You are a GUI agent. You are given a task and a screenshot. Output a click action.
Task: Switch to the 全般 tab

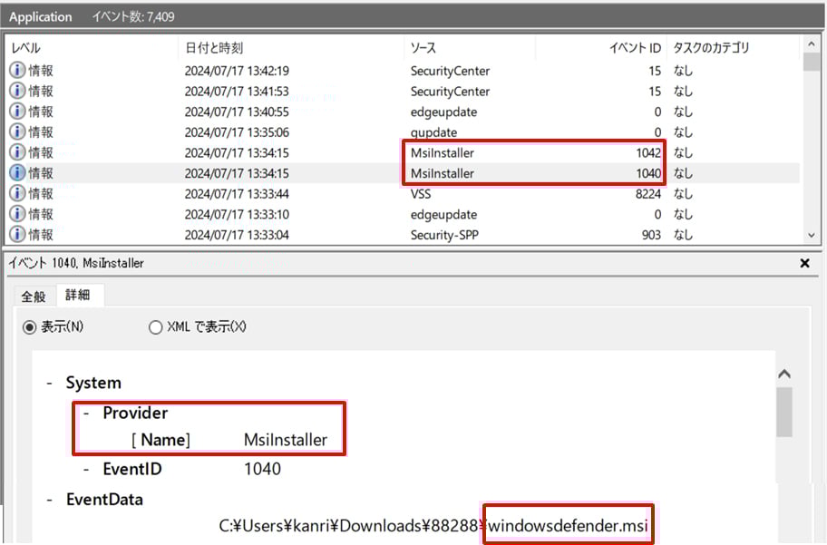34,297
